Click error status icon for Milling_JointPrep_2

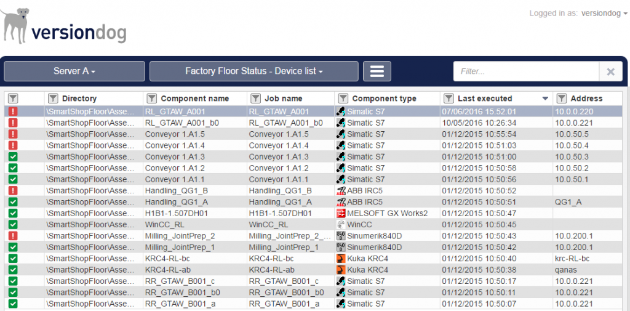(13, 236)
